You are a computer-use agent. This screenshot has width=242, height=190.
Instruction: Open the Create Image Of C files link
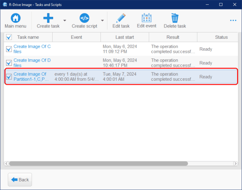[32, 49]
